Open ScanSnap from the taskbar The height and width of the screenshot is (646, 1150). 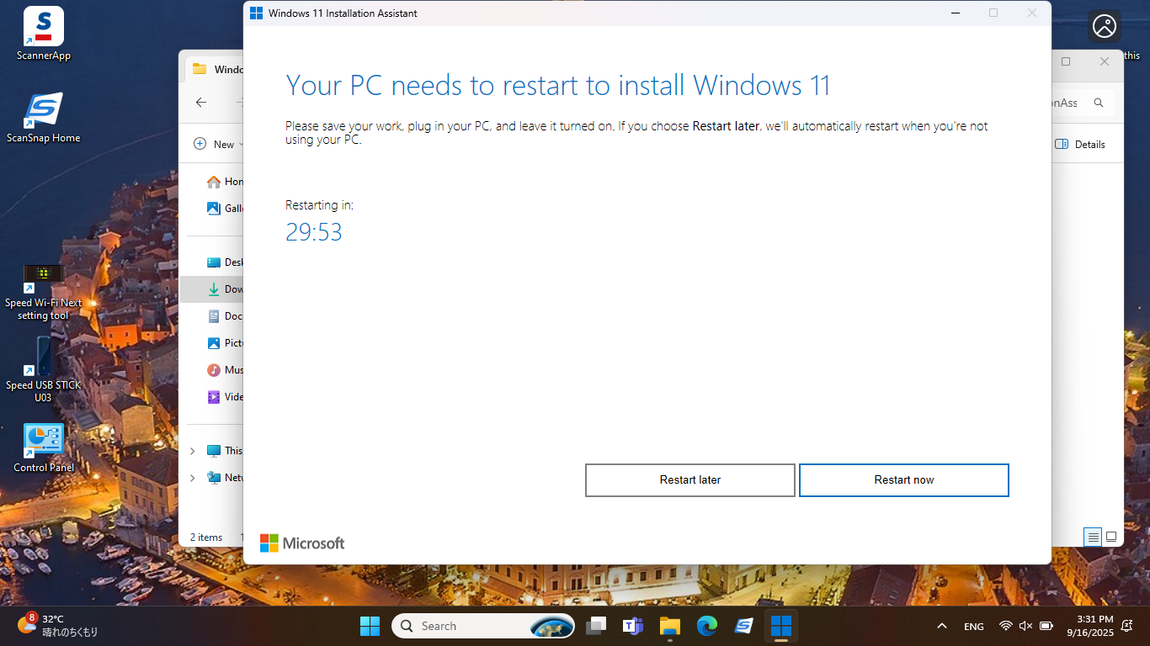(744, 626)
